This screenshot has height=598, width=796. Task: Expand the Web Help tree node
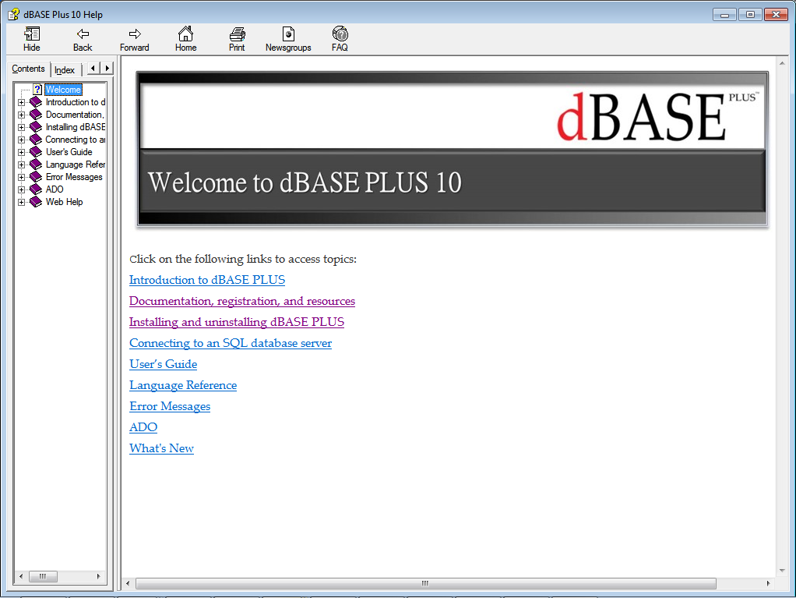point(21,202)
